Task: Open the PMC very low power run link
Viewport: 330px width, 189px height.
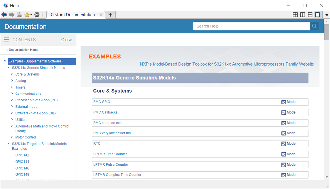Action: pos(112,133)
